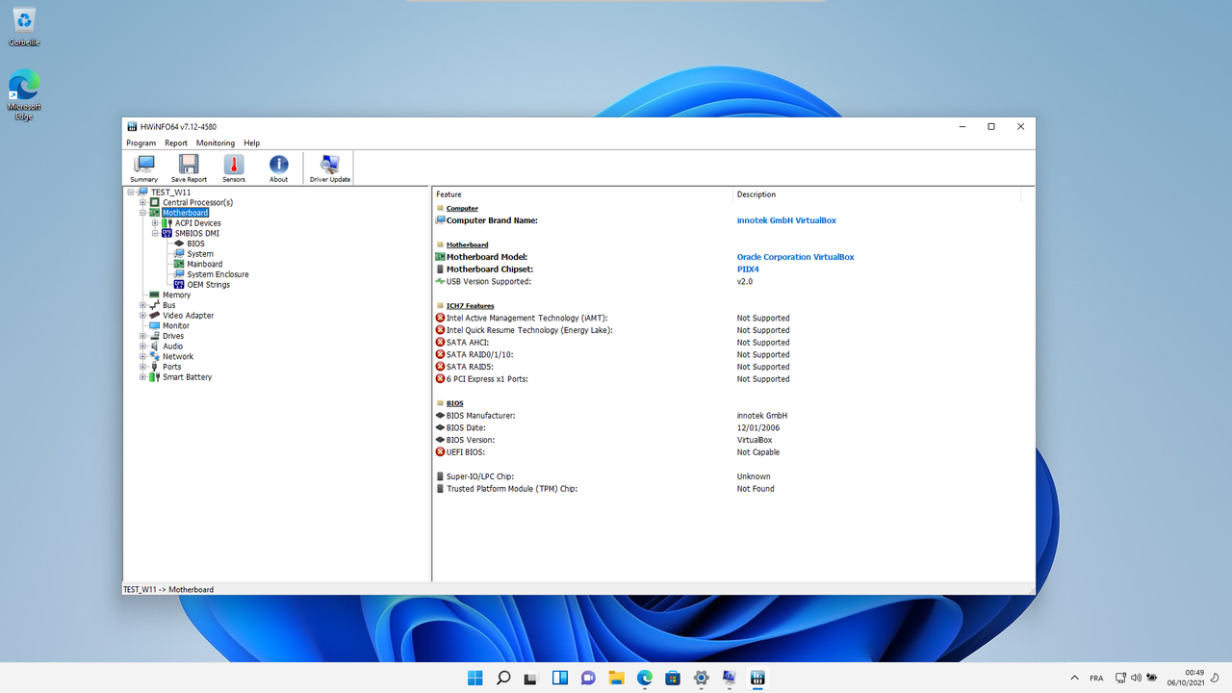Open the Summary toolbar button

[x=143, y=167]
